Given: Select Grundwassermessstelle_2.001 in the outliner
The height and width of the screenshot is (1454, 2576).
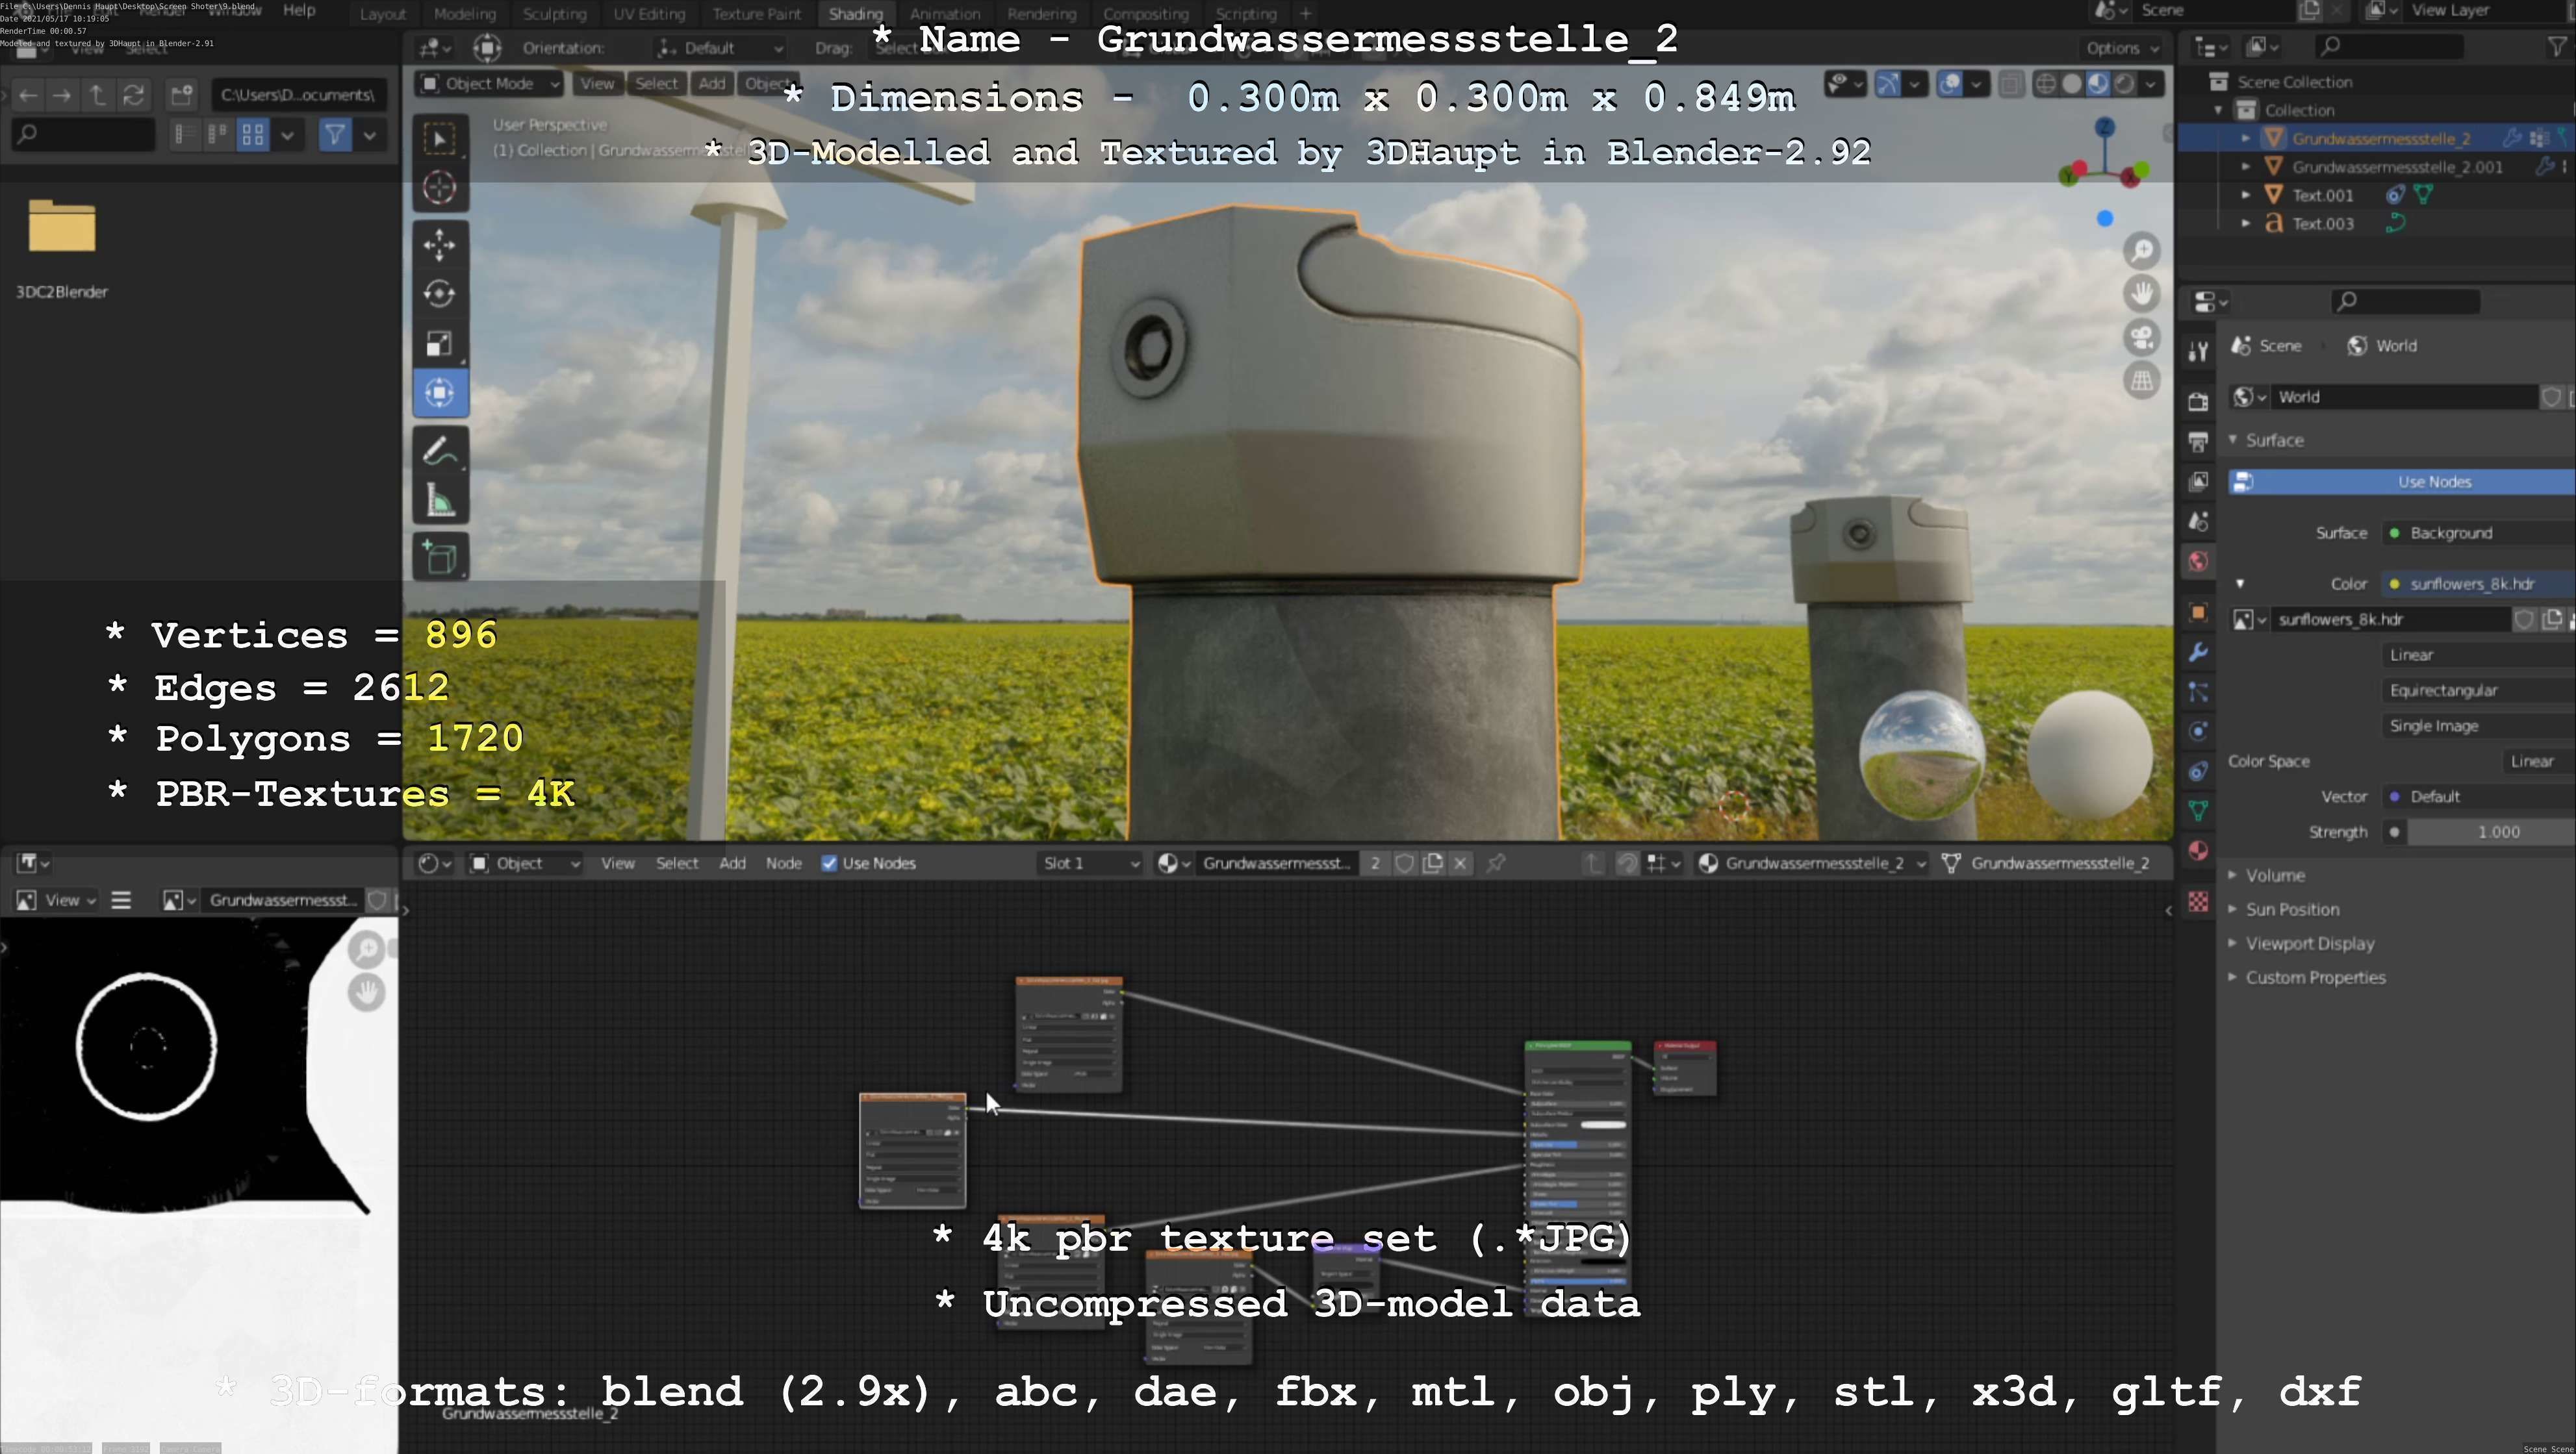Looking at the screenshot, I should pos(2396,167).
